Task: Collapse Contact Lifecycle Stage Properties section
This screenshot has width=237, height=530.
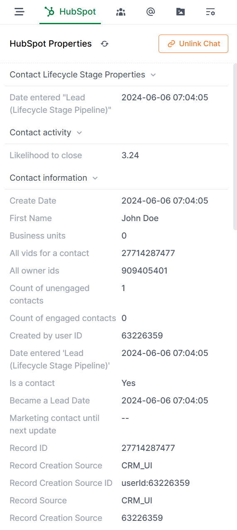Action: 153,75
